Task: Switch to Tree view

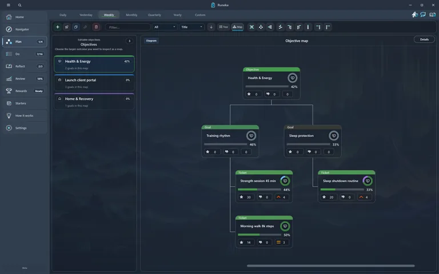Action: [224, 27]
